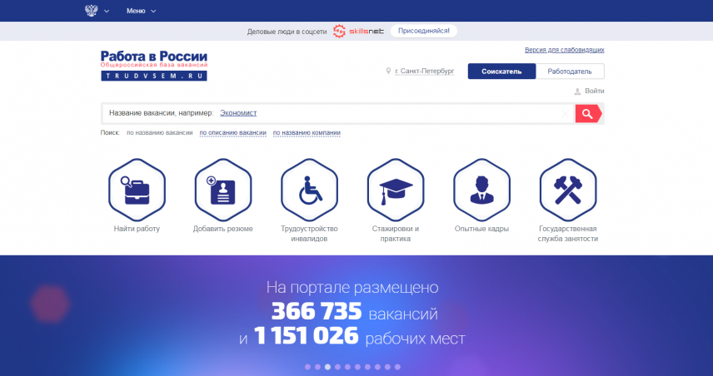Switch to the Работодатель tab

570,72
